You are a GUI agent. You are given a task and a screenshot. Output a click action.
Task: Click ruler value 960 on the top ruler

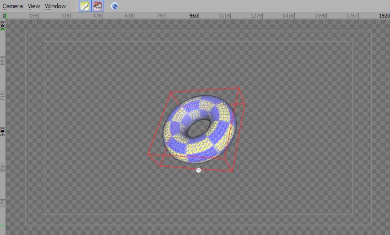193,15
